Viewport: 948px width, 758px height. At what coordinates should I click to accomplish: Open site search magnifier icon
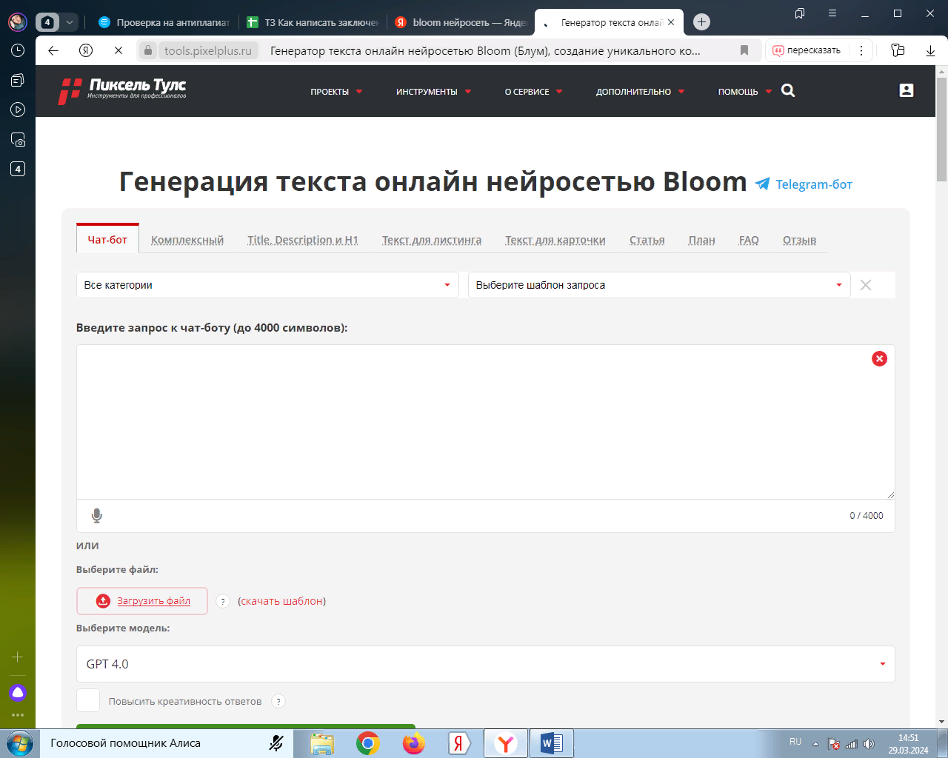click(788, 90)
